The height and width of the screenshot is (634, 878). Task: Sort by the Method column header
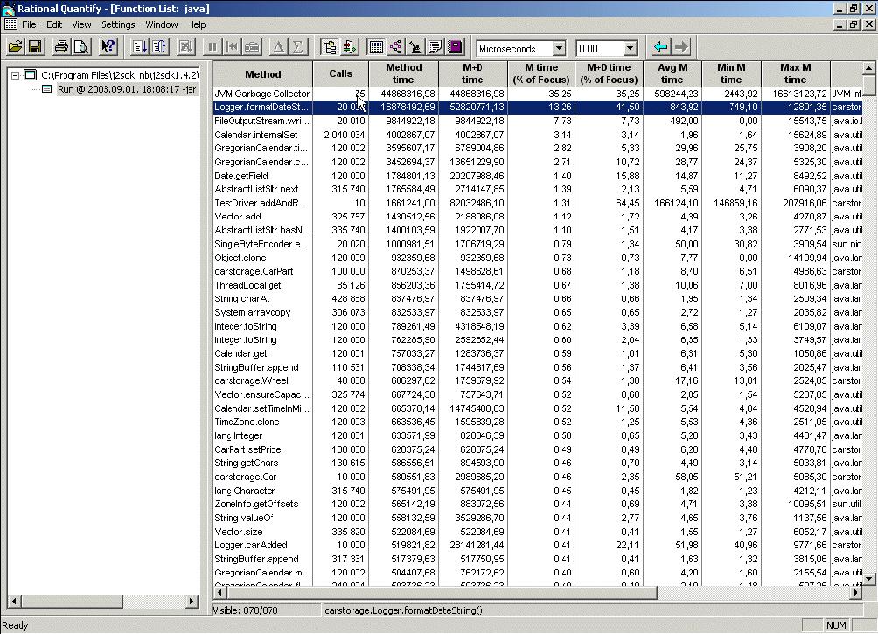point(262,74)
